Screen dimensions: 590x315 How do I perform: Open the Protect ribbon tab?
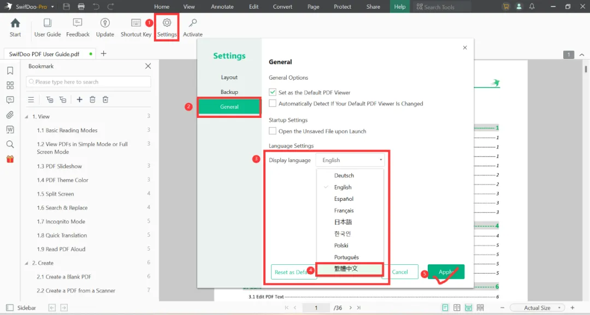point(343,7)
